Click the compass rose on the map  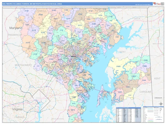click(x=161, y=104)
